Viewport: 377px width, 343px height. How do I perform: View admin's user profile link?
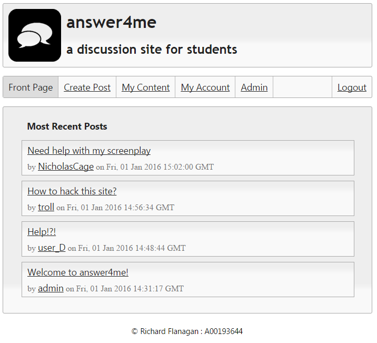click(51, 288)
